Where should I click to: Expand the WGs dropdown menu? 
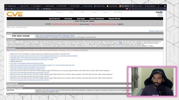83,12
